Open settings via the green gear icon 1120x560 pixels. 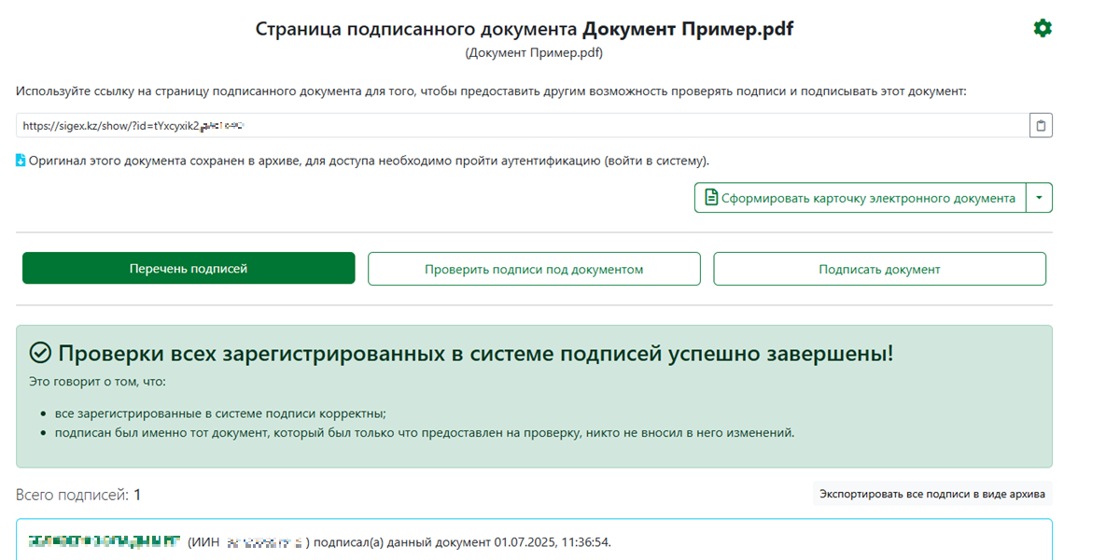(1043, 29)
